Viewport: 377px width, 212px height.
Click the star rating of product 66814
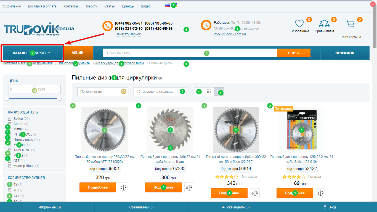226,177
